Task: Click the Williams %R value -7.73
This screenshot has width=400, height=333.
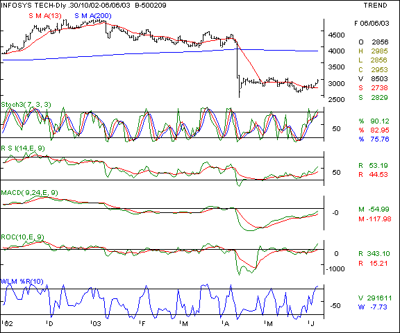Action: point(379,307)
